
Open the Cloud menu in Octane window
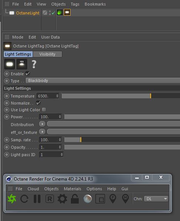(x=33, y=189)
